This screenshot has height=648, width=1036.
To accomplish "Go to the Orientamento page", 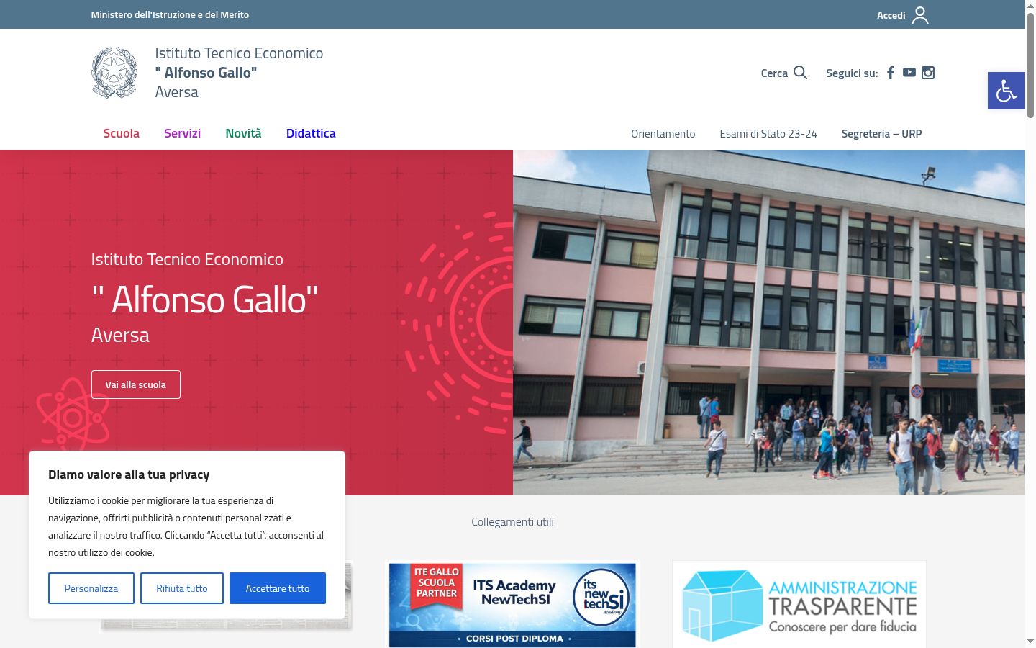I will click(x=663, y=134).
